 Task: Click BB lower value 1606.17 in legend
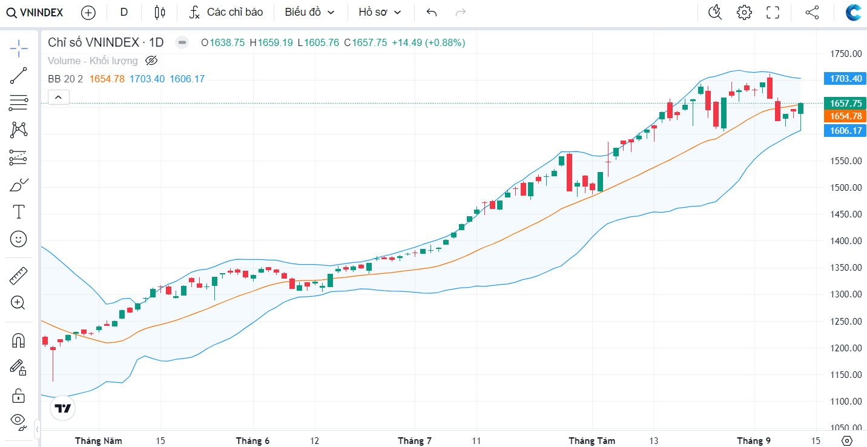[187, 79]
